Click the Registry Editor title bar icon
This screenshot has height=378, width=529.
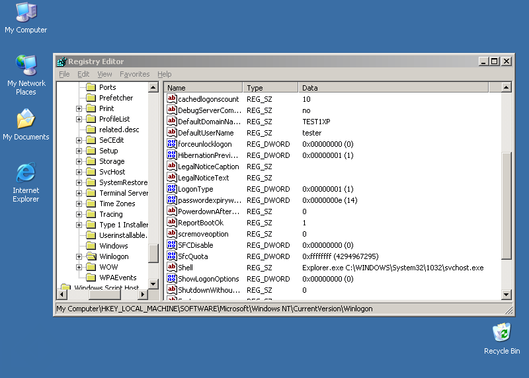click(61, 61)
